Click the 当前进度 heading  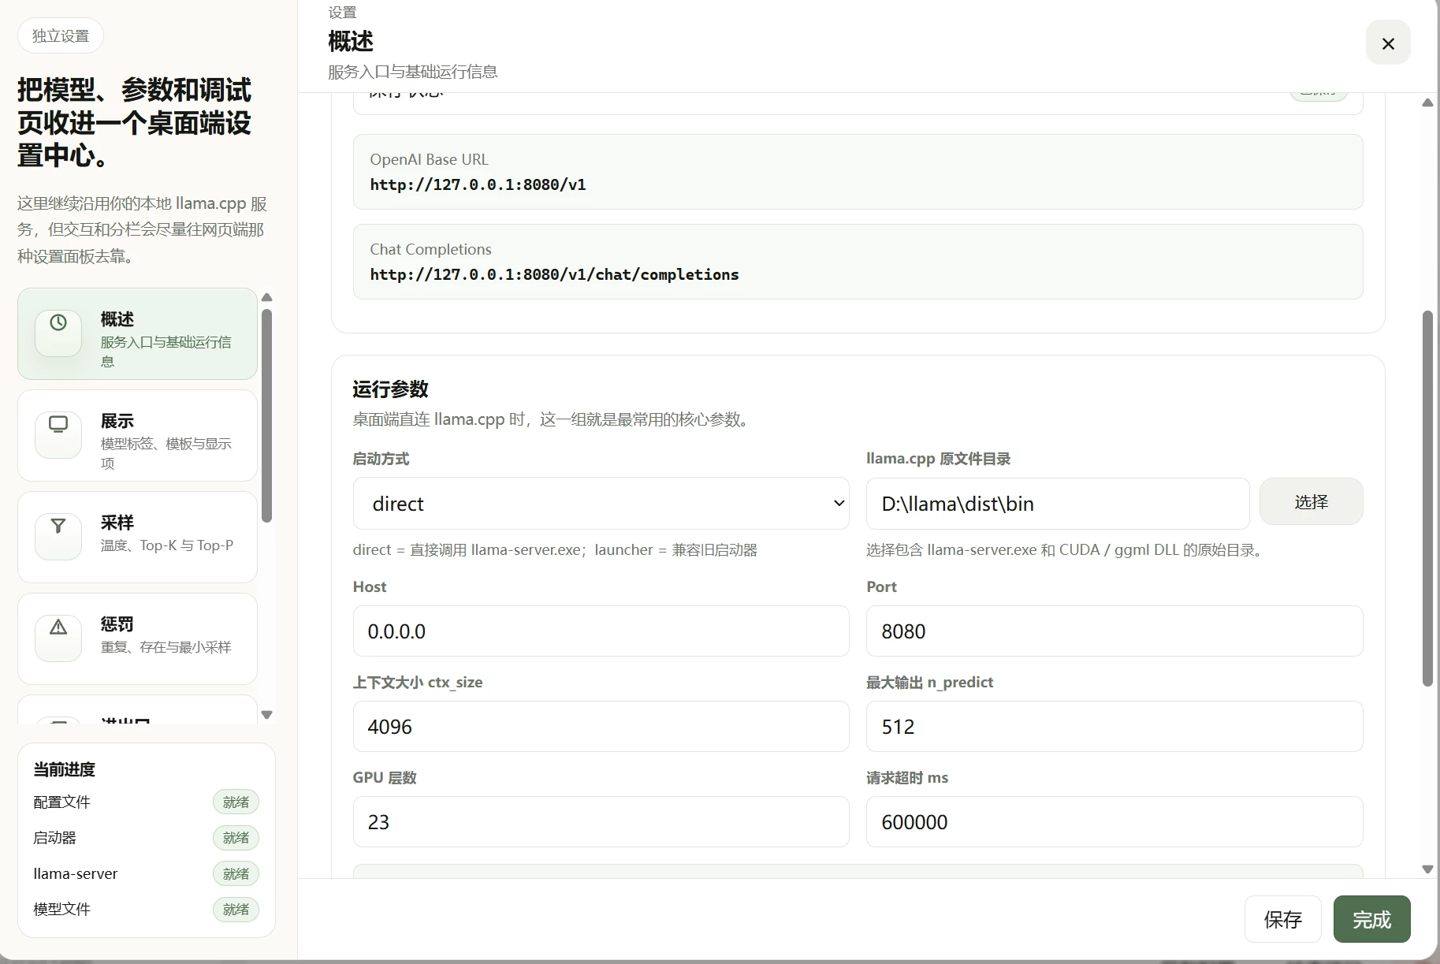pos(64,769)
